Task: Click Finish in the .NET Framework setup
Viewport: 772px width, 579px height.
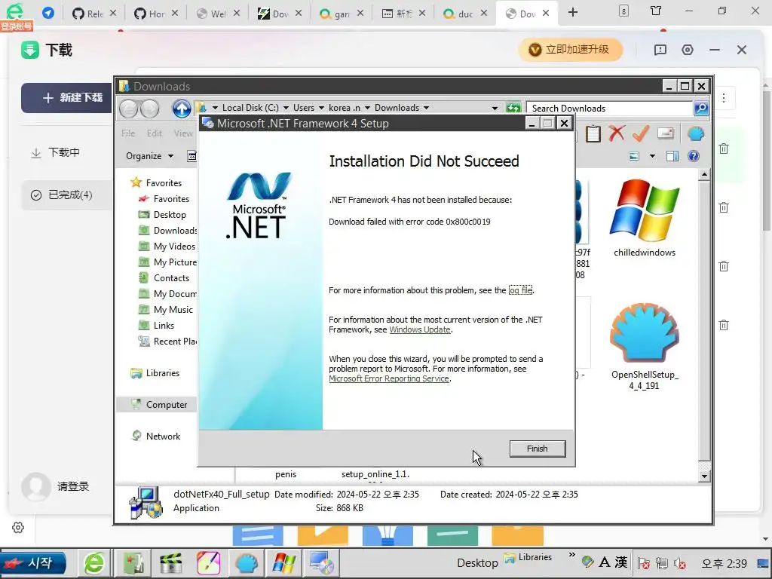Action: click(x=537, y=449)
